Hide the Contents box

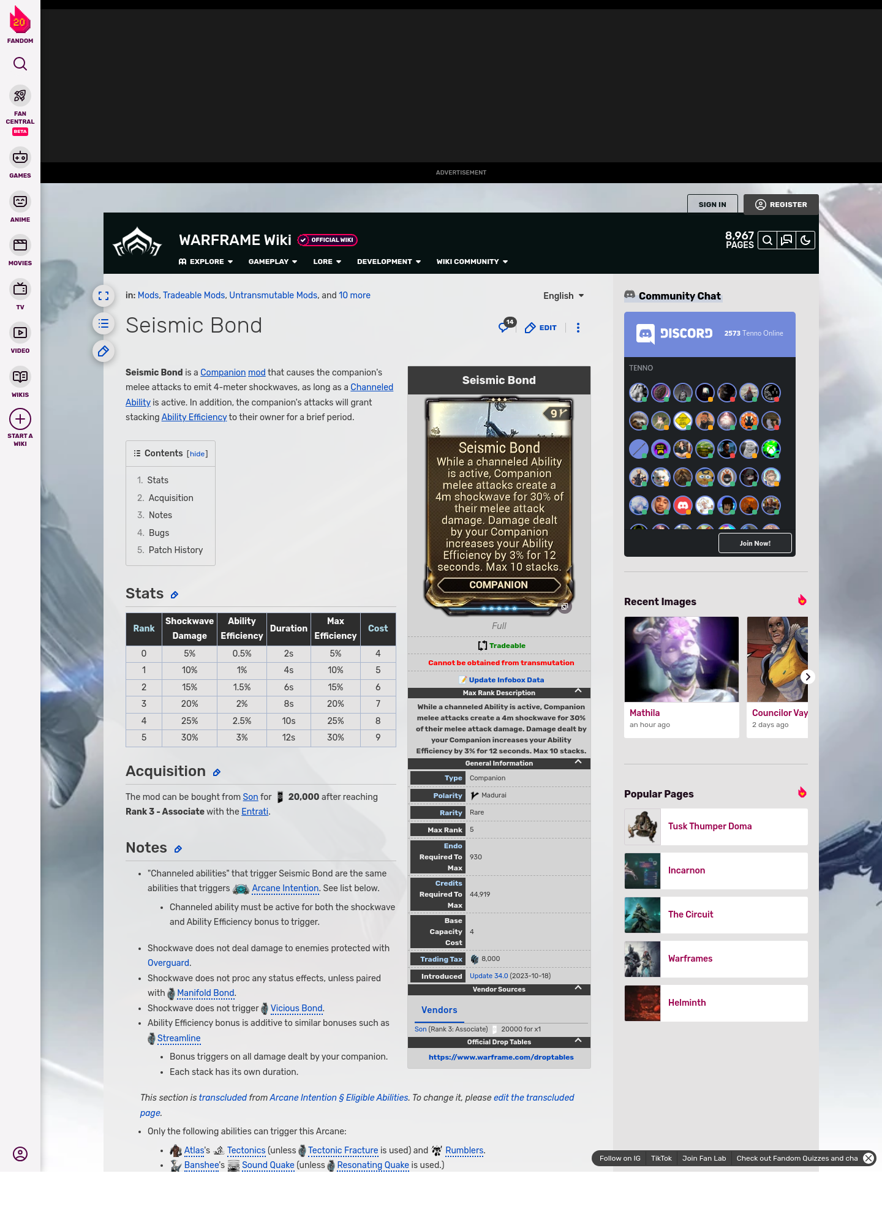[x=197, y=454]
